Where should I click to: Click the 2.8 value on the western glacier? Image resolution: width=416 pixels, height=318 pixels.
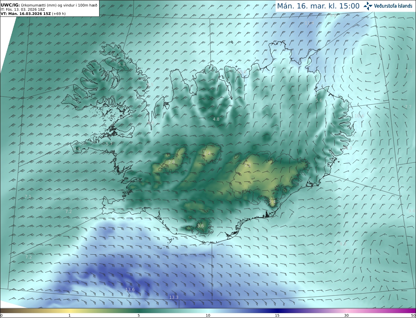point(172,162)
